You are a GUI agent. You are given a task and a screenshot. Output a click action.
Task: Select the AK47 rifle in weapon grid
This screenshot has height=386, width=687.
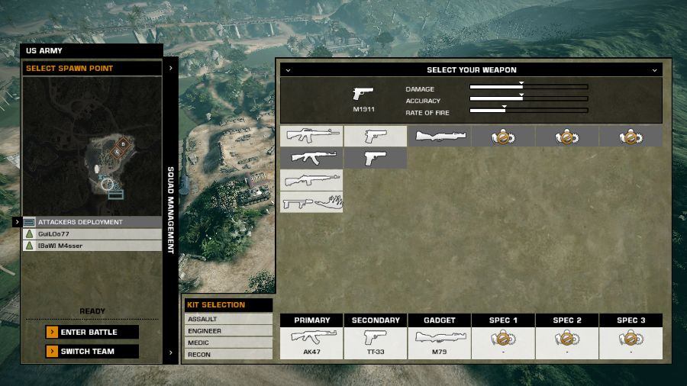tap(311, 158)
